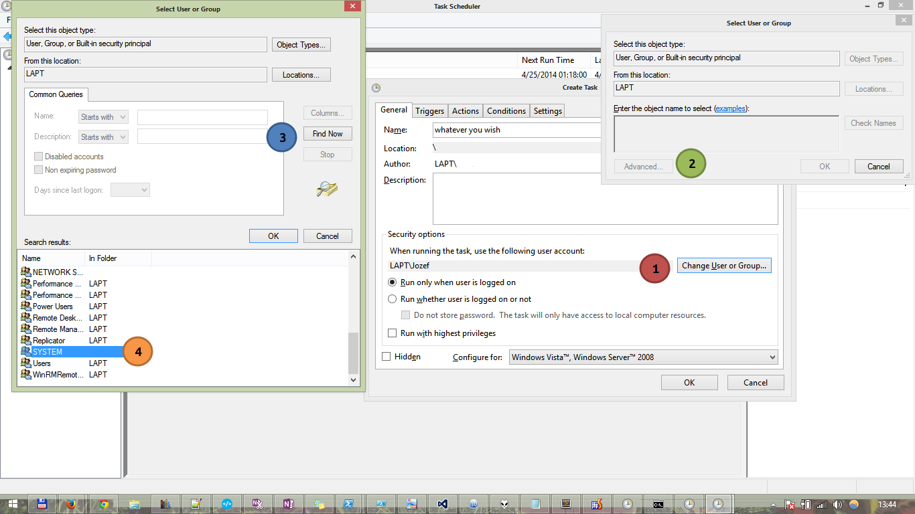Show hidden system tray icons
The image size is (915, 514).
coord(774,505)
